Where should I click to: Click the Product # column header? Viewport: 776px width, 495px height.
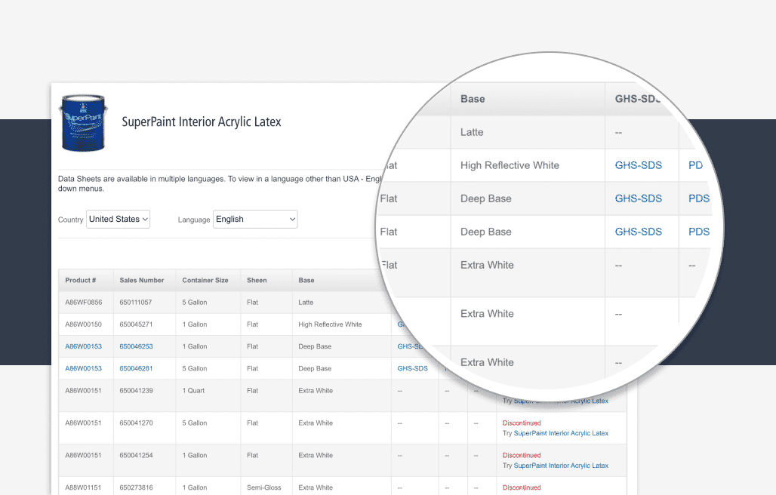[81, 281]
